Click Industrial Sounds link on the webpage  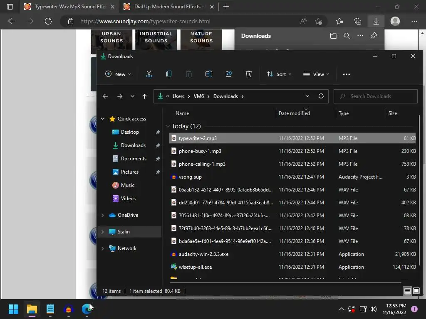point(156,37)
